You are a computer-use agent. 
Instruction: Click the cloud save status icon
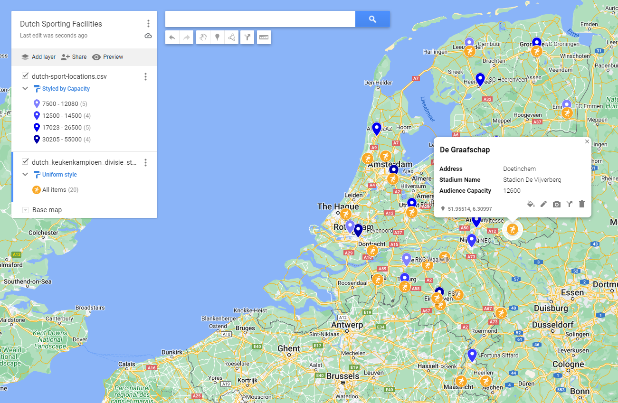(148, 36)
